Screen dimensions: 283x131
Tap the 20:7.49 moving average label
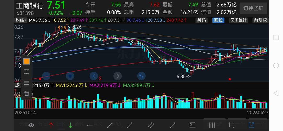coord(79,20)
